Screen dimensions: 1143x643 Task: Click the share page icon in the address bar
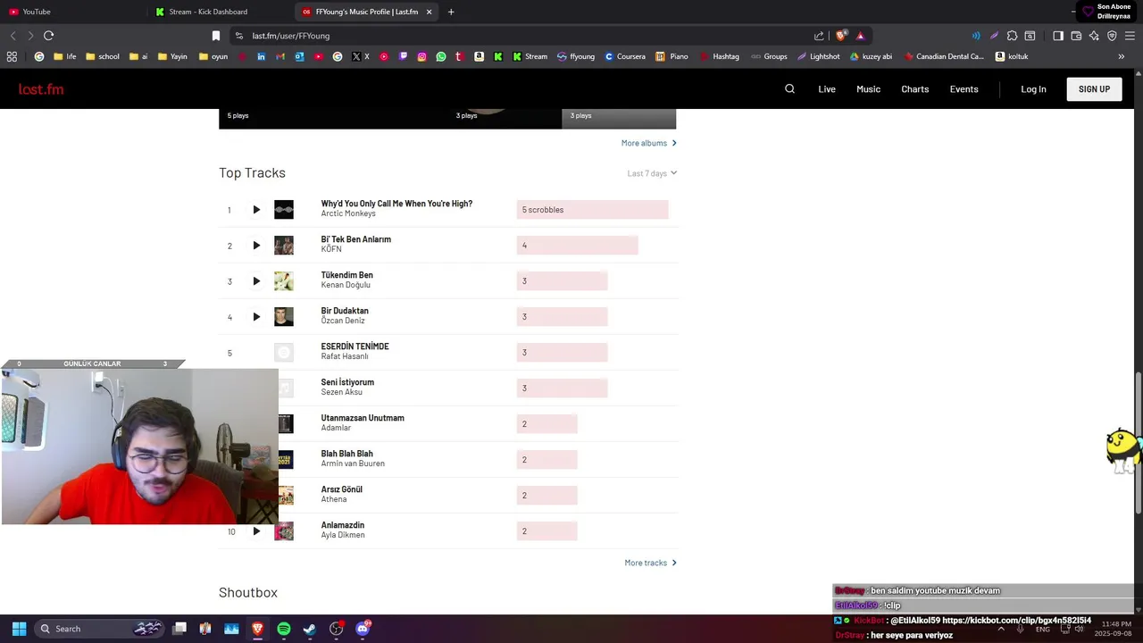[819, 36]
